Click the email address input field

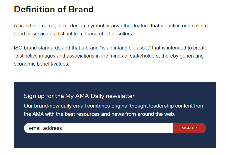[99, 128]
